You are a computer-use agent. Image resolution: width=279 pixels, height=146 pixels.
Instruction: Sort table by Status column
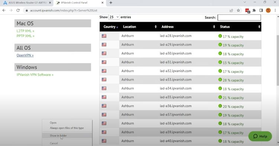239,27
